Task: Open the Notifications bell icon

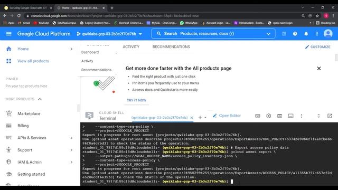Action: click(306, 34)
